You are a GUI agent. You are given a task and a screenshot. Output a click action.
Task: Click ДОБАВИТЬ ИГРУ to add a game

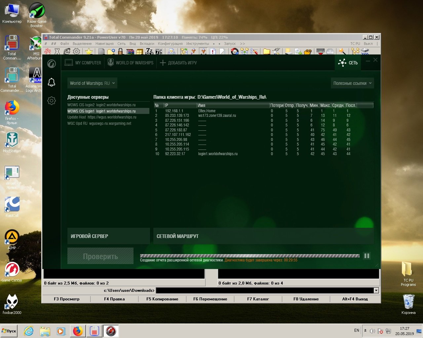click(178, 63)
